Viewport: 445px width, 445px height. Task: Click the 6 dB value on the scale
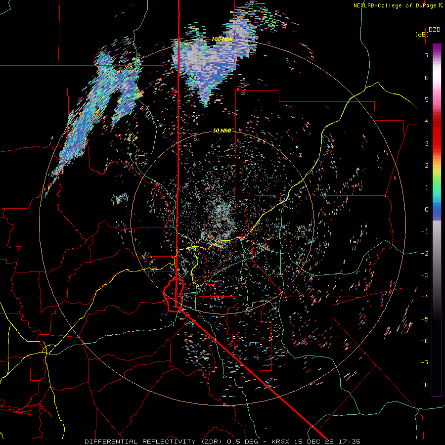(x=427, y=78)
